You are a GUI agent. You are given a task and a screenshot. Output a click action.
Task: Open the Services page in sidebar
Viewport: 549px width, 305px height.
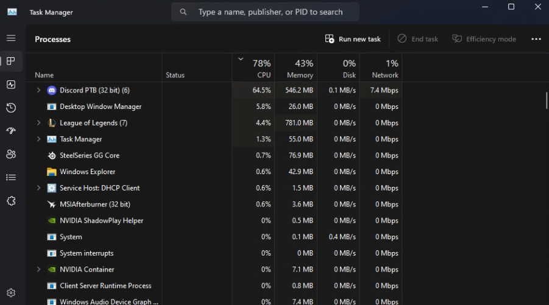(x=11, y=201)
